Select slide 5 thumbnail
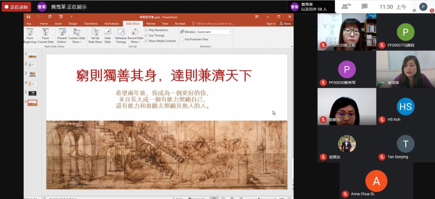The width and height of the screenshot is (435, 199). (x=32, y=94)
